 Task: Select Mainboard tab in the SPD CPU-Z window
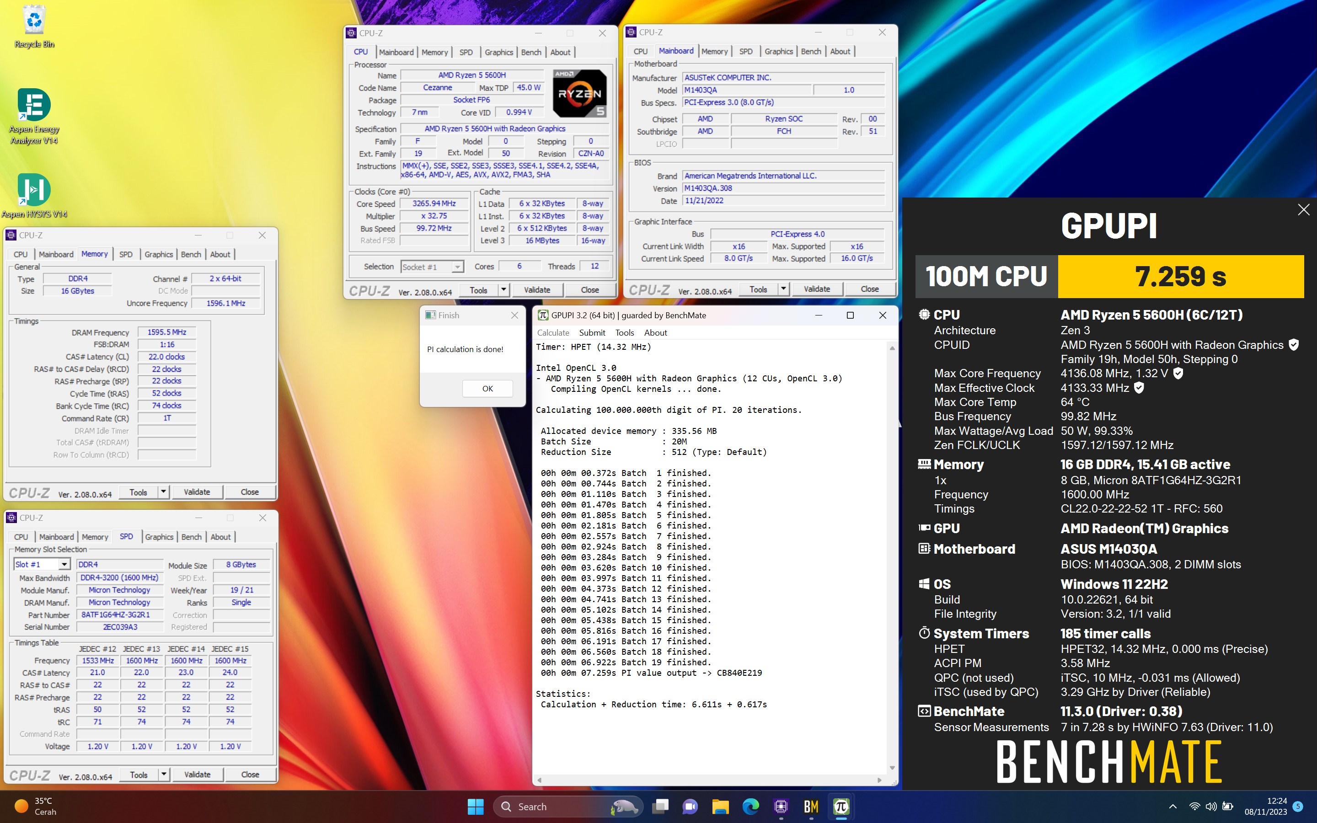click(x=56, y=537)
